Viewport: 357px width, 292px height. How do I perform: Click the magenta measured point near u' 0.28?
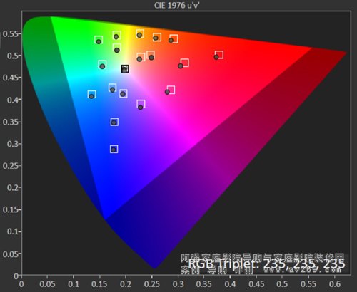tap(167, 92)
